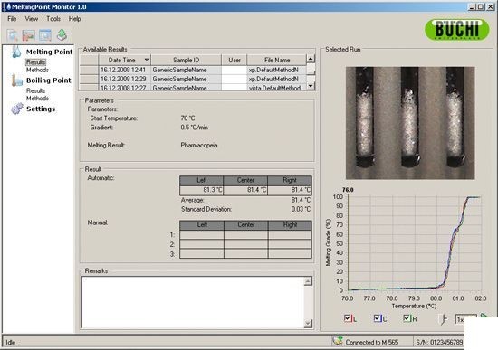Click the Sample ID column header

(x=187, y=60)
